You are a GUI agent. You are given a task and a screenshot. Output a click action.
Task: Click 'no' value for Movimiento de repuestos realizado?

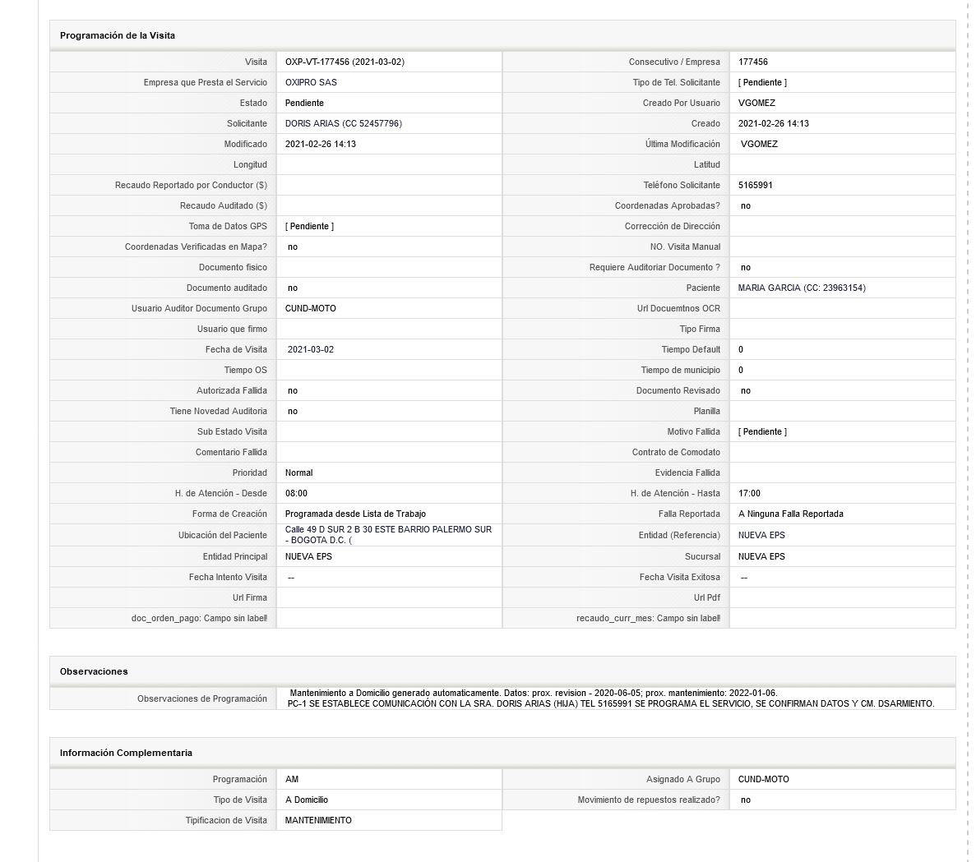(x=746, y=800)
